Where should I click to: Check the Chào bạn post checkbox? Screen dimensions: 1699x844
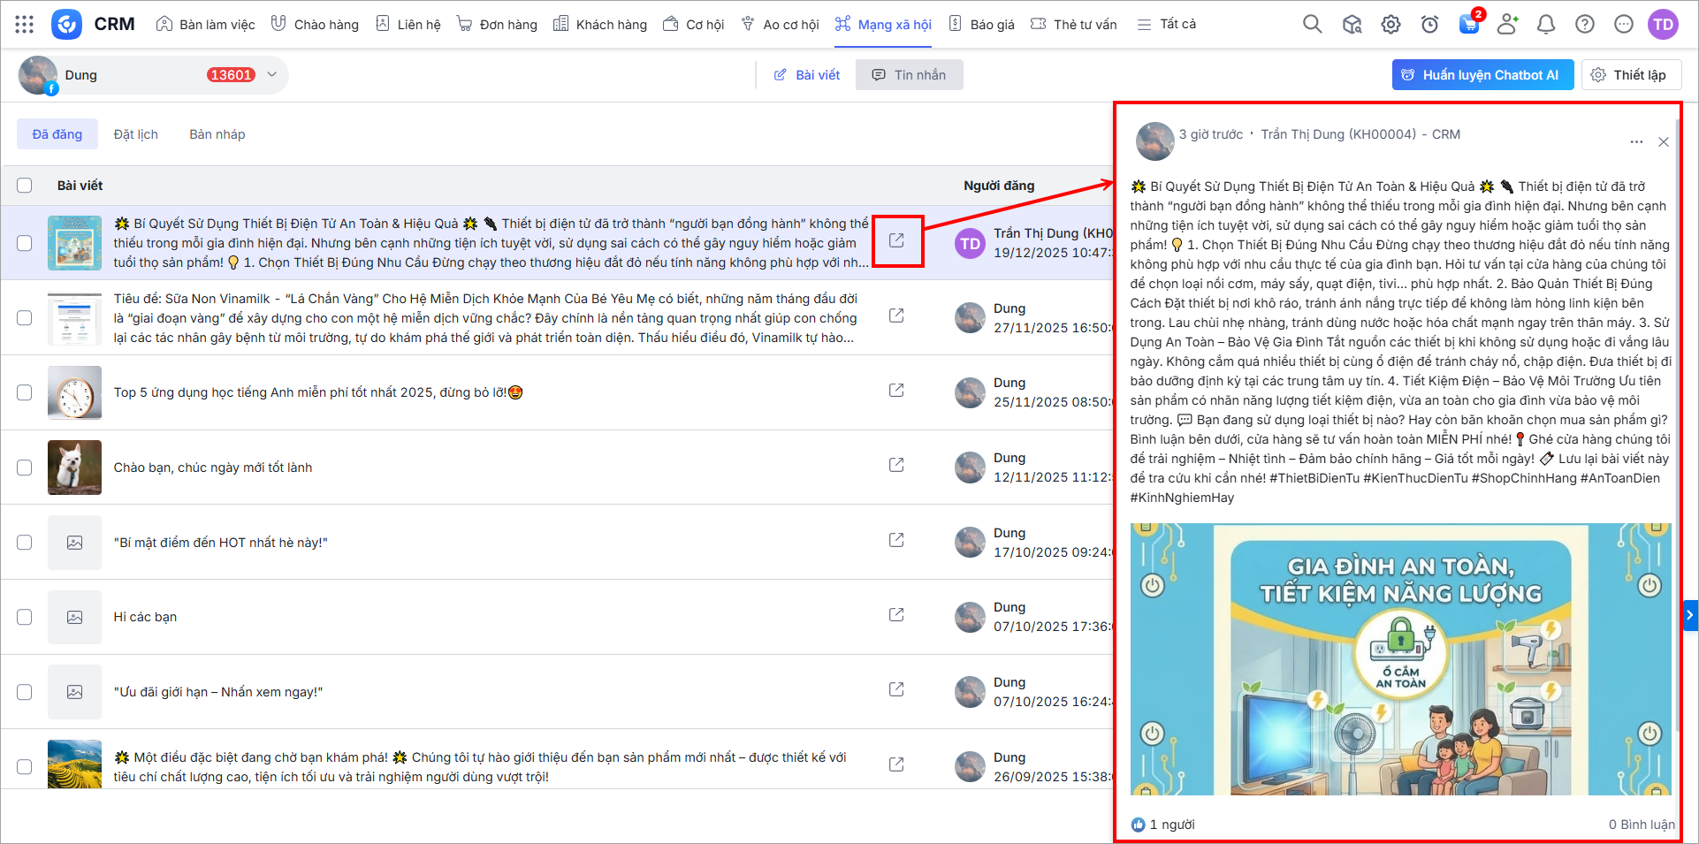pyautogui.click(x=25, y=468)
